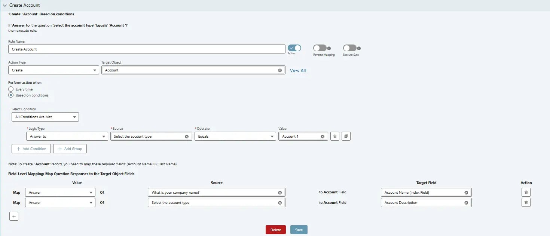Click the Add Condition button
This screenshot has height=236, width=550.
click(31, 148)
